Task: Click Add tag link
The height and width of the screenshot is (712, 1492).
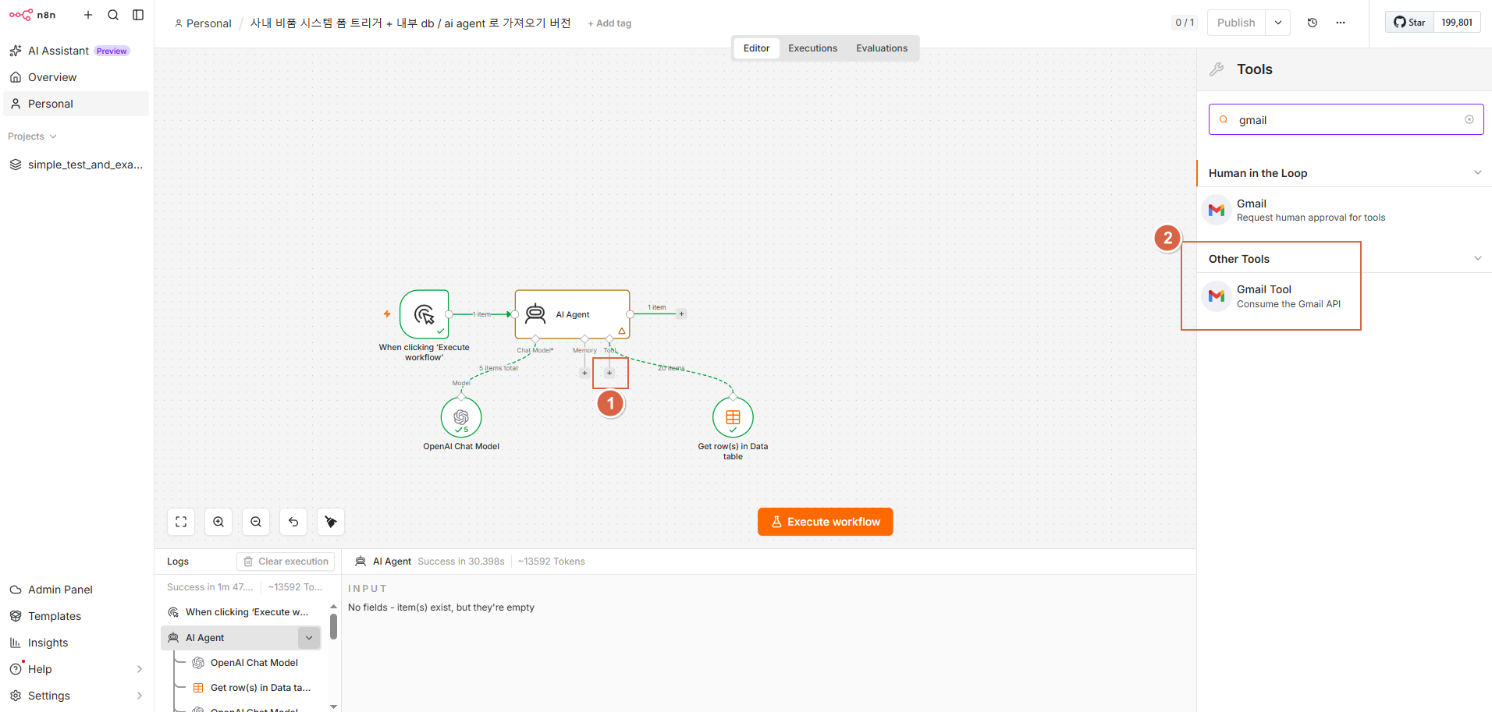Action: (x=609, y=23)
